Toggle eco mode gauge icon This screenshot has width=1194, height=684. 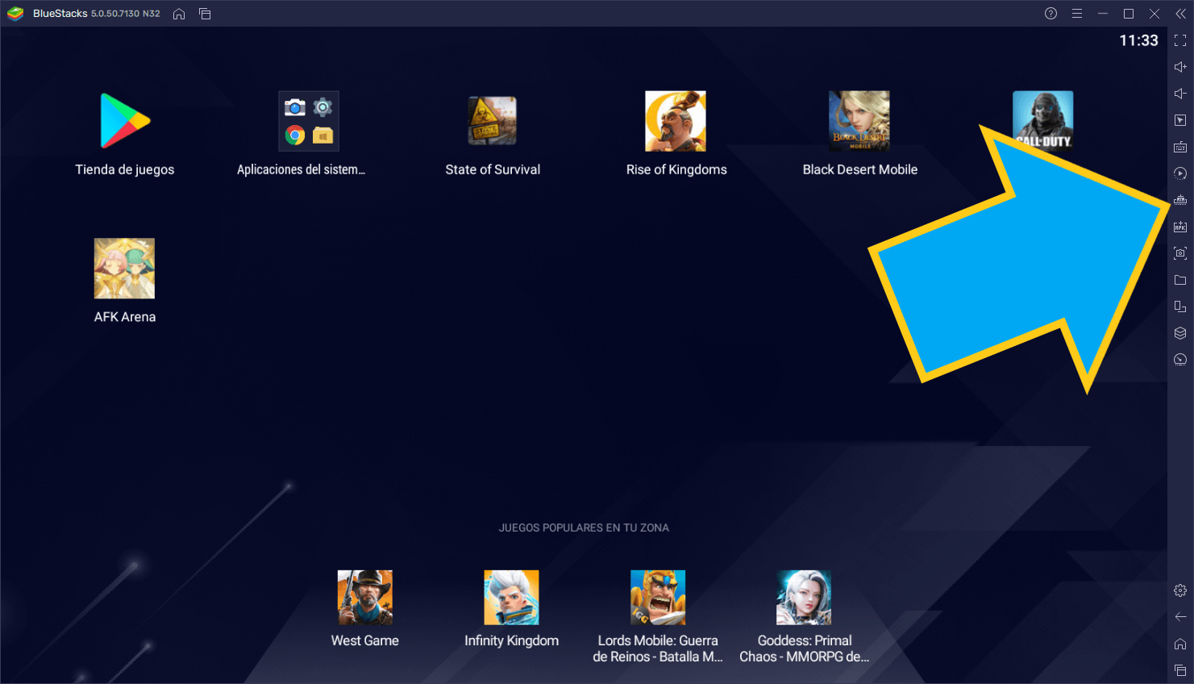(x=1180, y=360)
